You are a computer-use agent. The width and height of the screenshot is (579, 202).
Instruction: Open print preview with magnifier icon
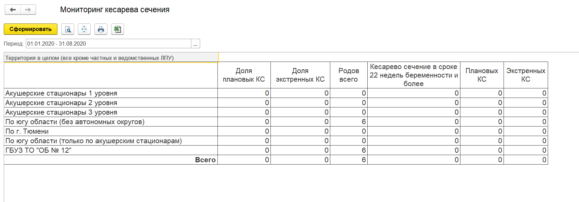[x=68, y=29]
